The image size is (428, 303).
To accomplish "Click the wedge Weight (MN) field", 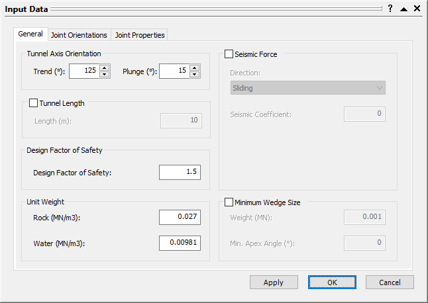I will (x=364, y=217).
